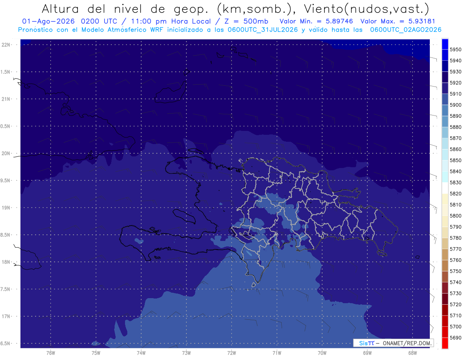Click the longitude axis label "68W"
The height and width of the screenshot is (358, 463).
pos(412,353)
